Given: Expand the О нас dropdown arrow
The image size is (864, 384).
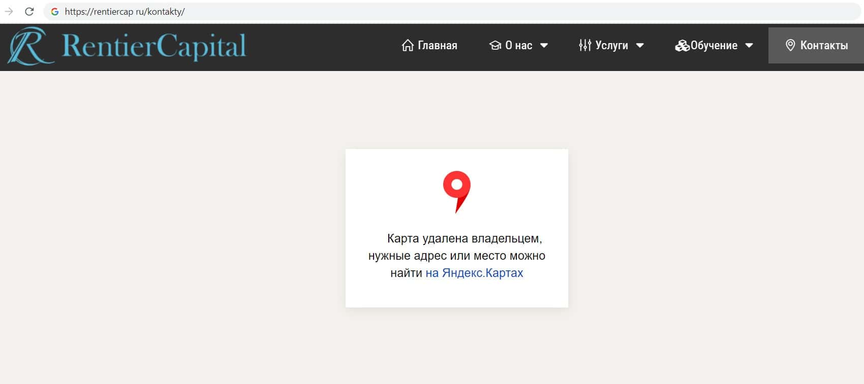Looking at the screenshot, I should click(544, 46).
